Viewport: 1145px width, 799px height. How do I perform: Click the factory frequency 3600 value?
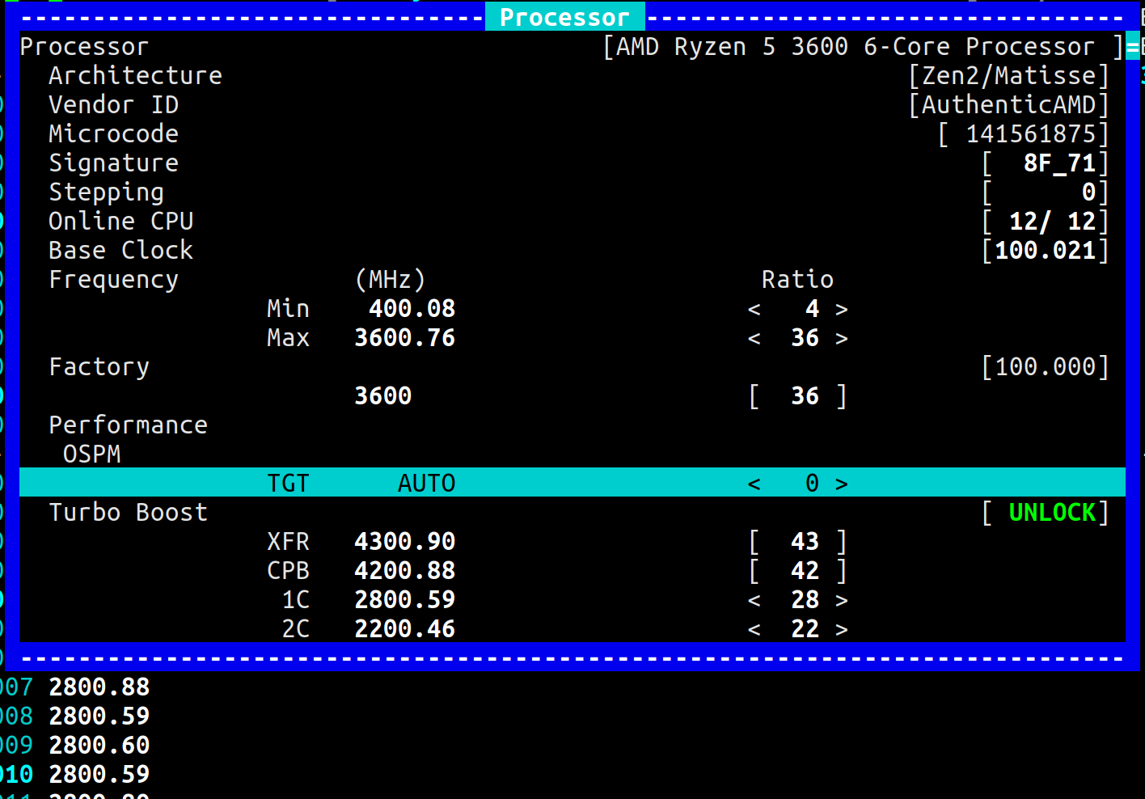(382, 396)
